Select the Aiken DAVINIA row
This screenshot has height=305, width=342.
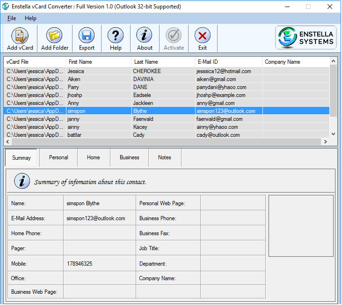[167, 79]
